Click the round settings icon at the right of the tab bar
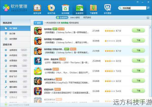 (148, 17)
